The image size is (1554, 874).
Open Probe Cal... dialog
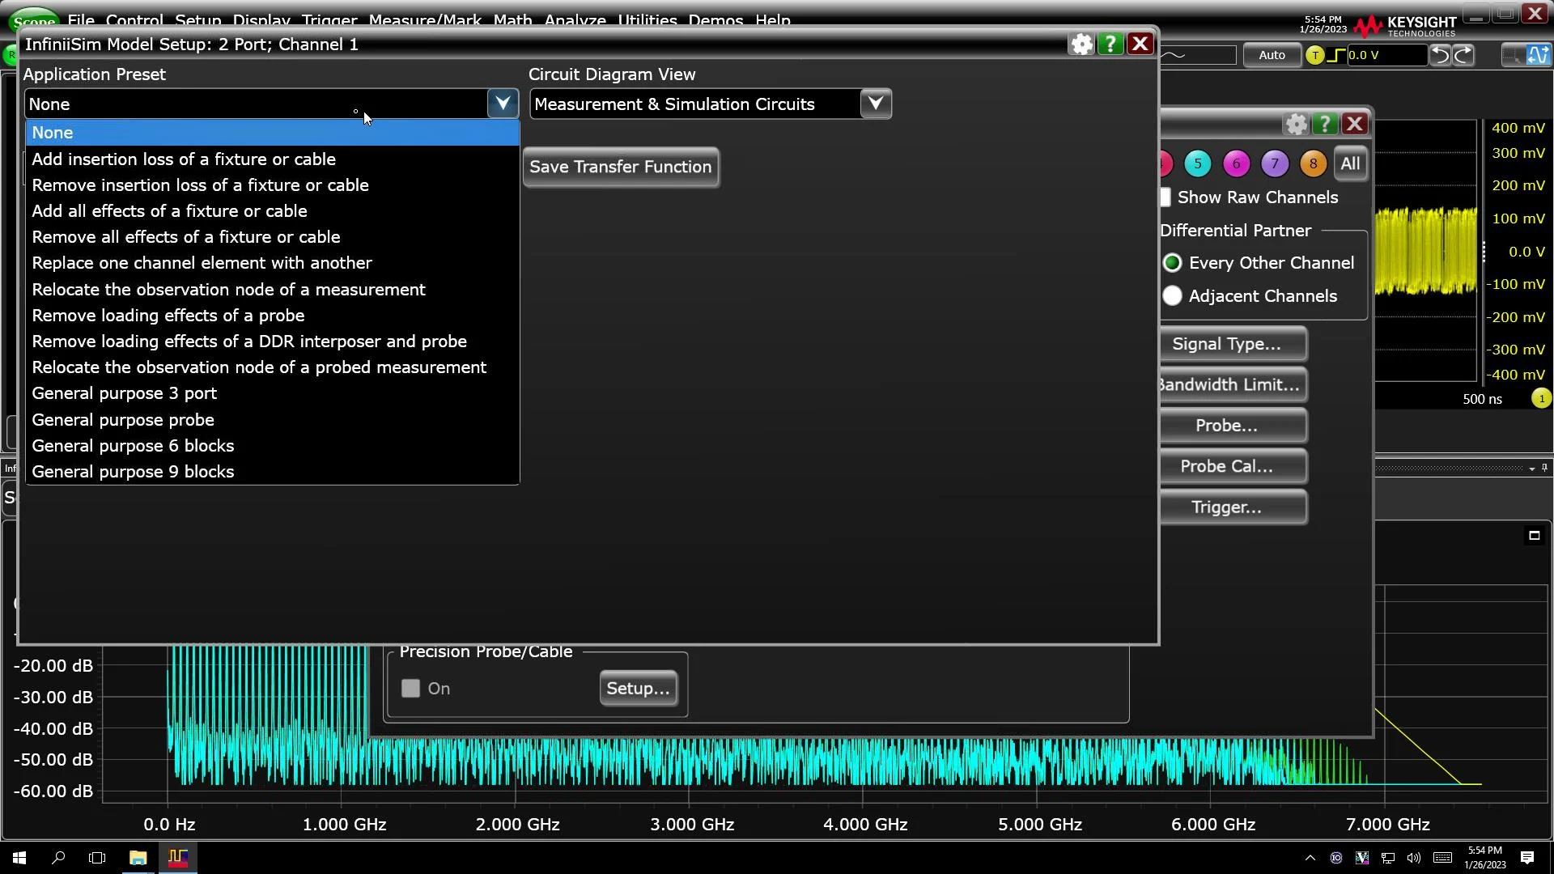[1233, 467]
